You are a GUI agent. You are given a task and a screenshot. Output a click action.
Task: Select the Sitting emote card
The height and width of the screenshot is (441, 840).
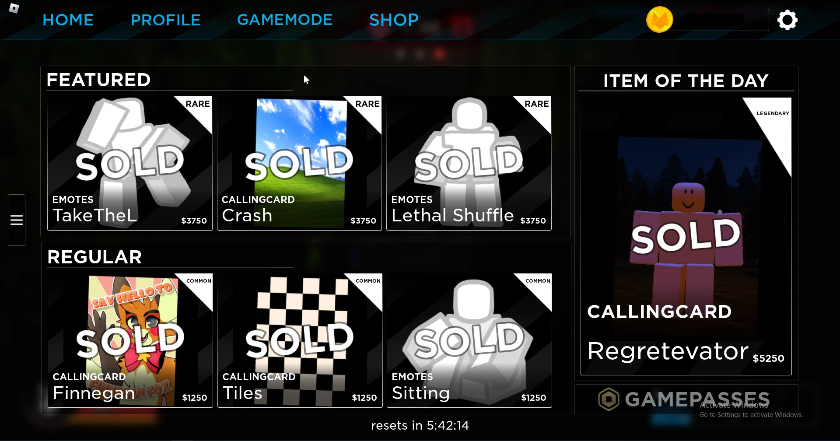[x=469, y=340]
